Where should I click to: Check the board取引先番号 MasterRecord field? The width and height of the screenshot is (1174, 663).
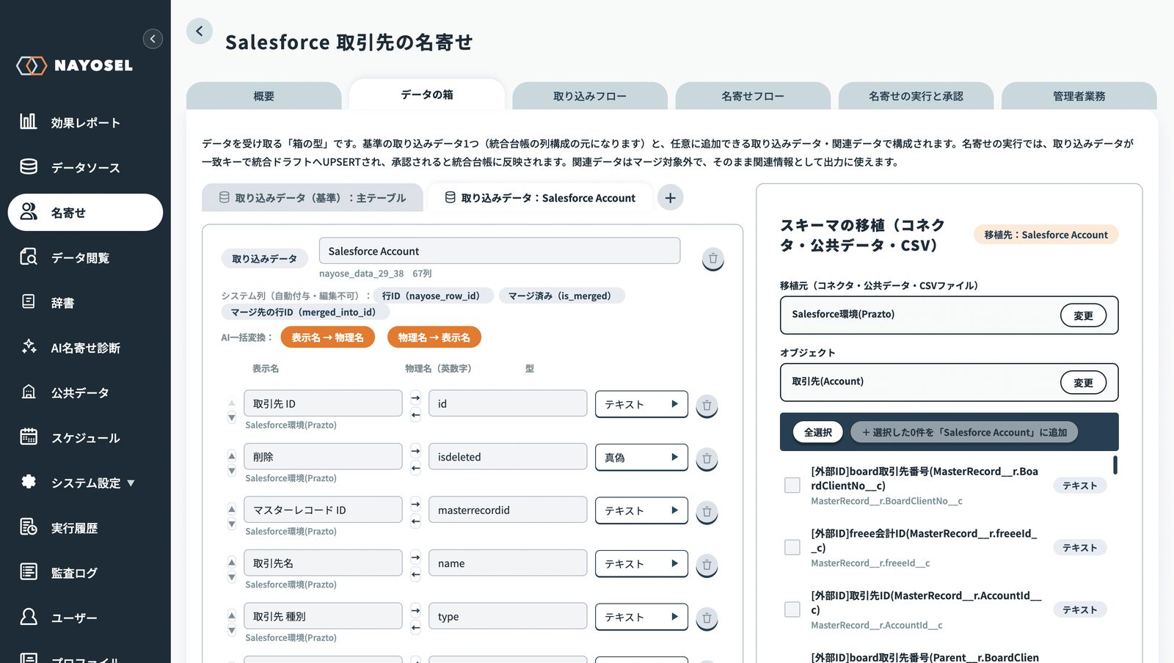point(792,485)
